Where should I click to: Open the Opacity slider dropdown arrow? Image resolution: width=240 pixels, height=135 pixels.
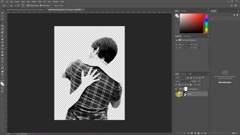pyautogui.click(x=202, y=81)
